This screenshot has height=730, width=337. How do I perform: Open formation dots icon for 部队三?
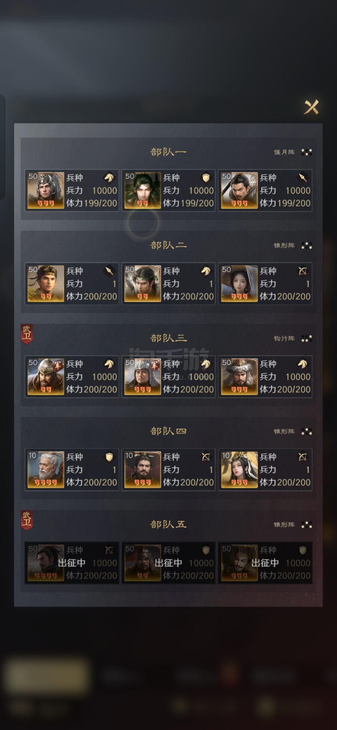(306, 338)
